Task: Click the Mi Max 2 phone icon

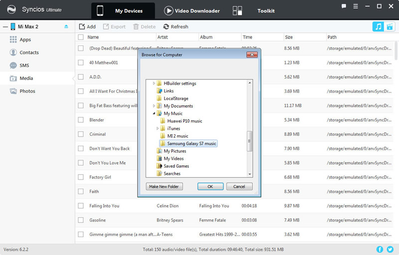Action: tap(13, 26)
